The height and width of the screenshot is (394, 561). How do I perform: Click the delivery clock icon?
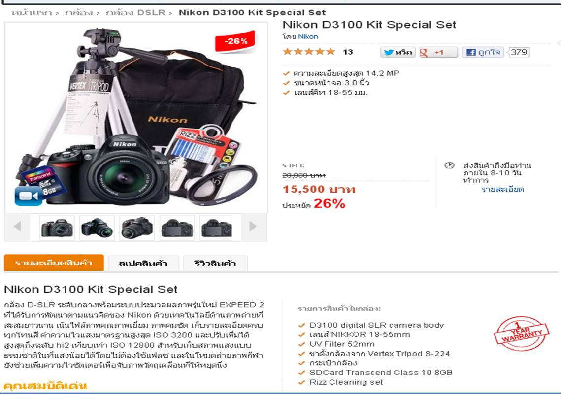coord(449,165)
